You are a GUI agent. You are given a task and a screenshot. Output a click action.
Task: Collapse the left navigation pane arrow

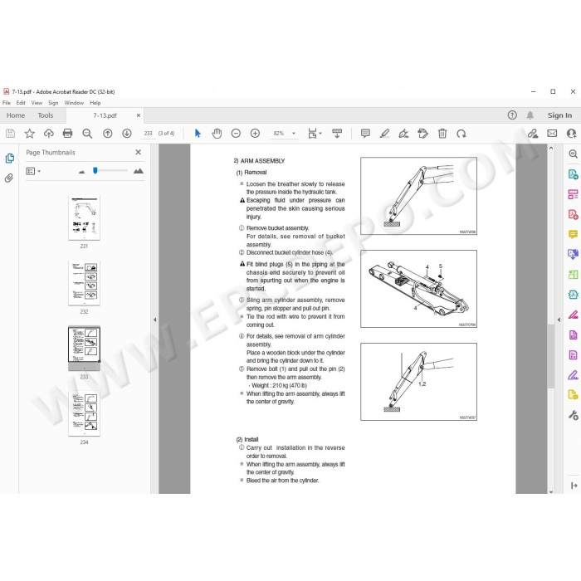pyautogui.click(x=155, y=320)
